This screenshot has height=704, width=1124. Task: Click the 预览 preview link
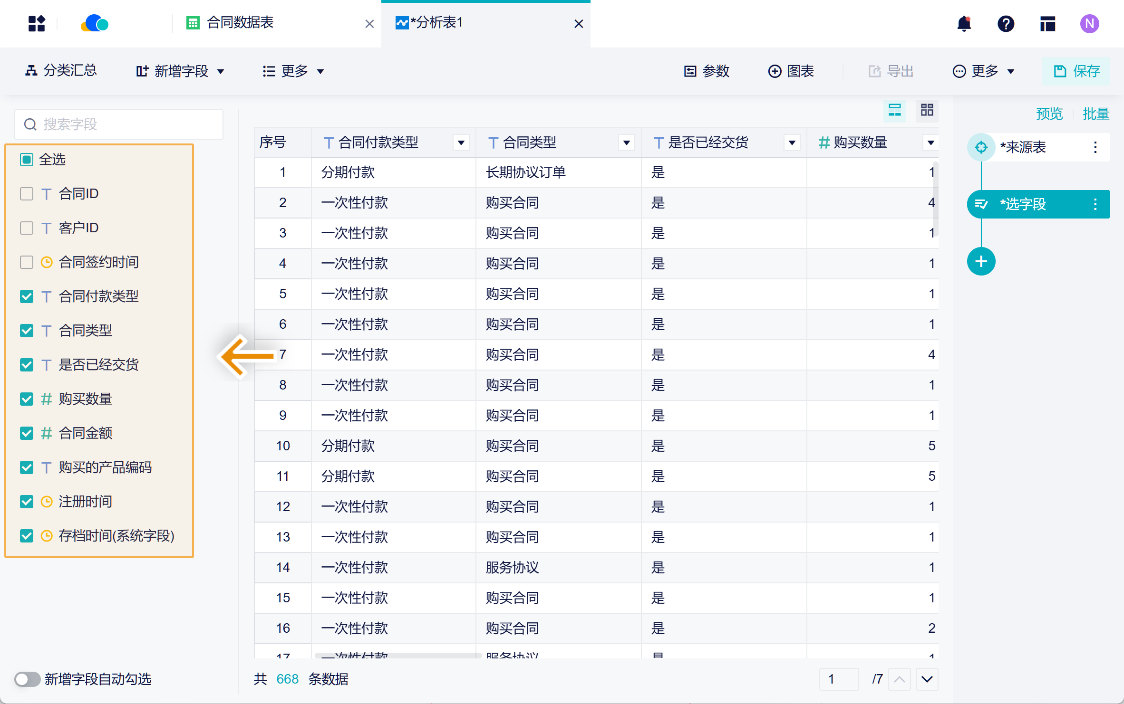click(1049, 114)
